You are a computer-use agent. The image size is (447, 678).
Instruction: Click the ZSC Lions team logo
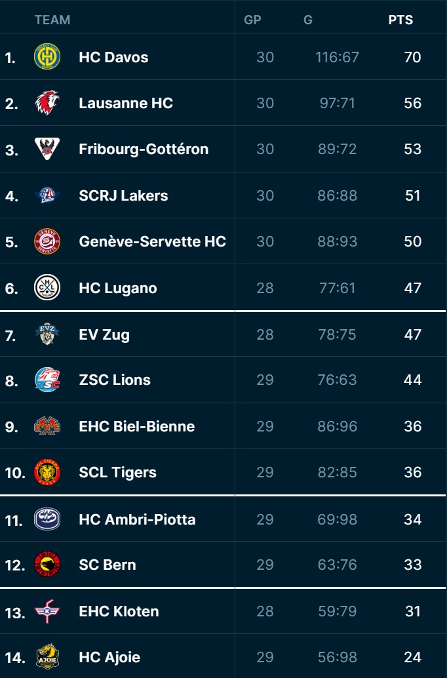(x=47, y=380)
